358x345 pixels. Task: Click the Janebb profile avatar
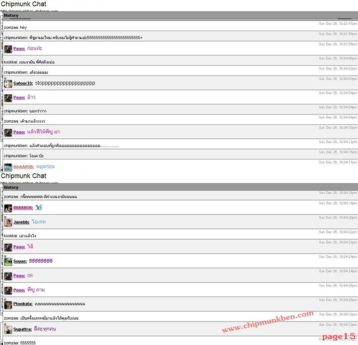[x=8, y=222]
